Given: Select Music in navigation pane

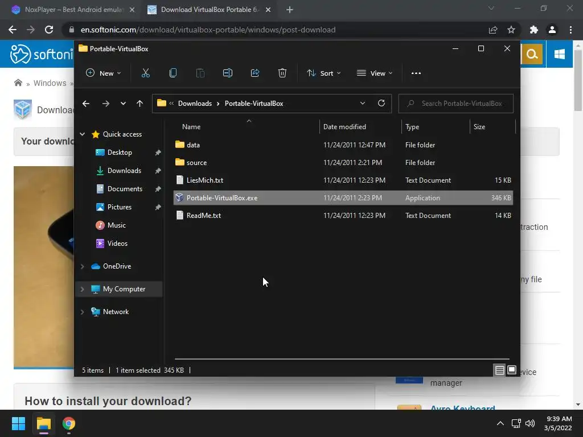Looking at the screenshot, I should (116, 225).
